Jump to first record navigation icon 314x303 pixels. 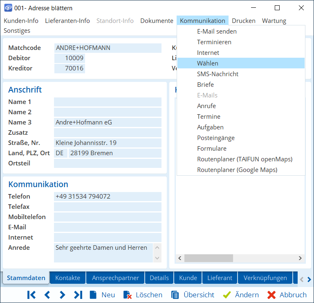[x=31, y=295]
